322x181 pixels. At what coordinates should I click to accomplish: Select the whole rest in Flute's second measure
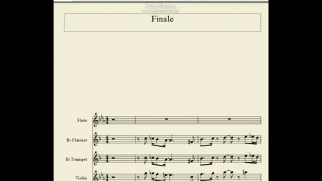[167, 119]
